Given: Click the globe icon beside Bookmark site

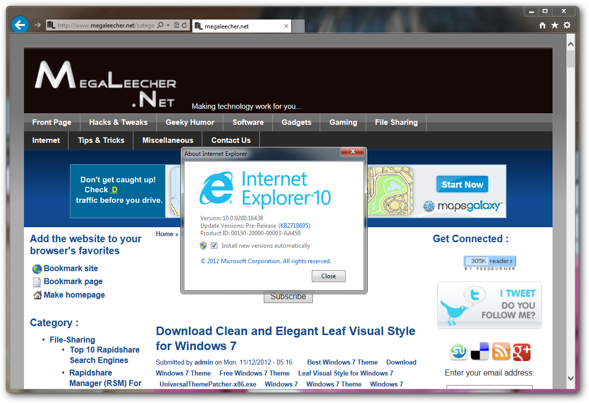Looking at the screenshot, I should [37, 269].
